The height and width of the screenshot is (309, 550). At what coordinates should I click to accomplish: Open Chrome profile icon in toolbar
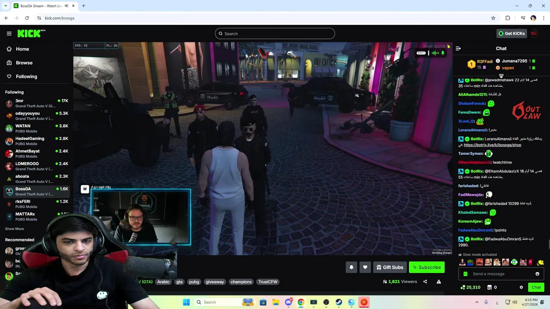click(533, 18)
